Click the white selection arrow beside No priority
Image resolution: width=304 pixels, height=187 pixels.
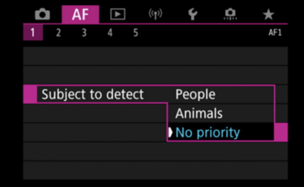click(x=170, y=132)
